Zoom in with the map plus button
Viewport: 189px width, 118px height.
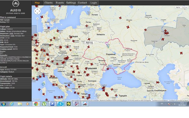click(x=37, y=19)
